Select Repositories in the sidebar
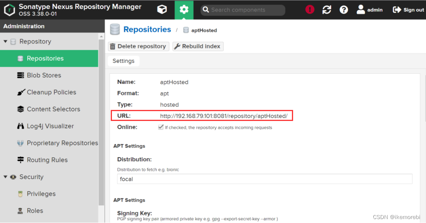The width and height of the screenshot is (426, 223). (49, 58)
